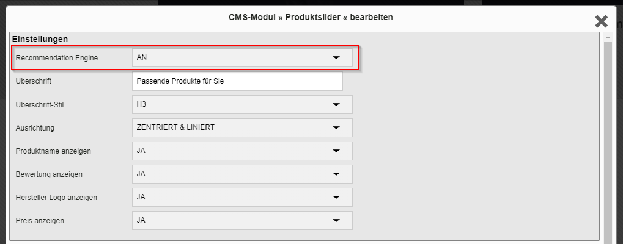Click the Preis anzeigen arrow icon
Image resolution: width=623 pixels, height=244 pixels.
[x=336, y=220]
